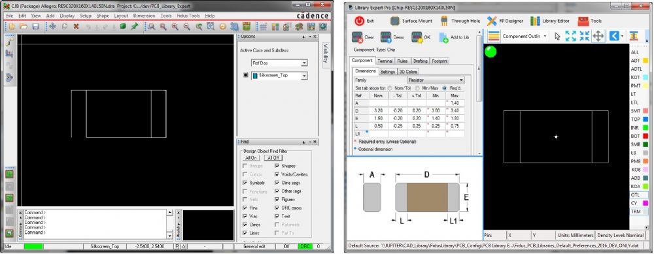The width and height of the screenshot is (654, 254).
Task: Click the command window scroll down arrow
Action: click(x=170, y=236)
